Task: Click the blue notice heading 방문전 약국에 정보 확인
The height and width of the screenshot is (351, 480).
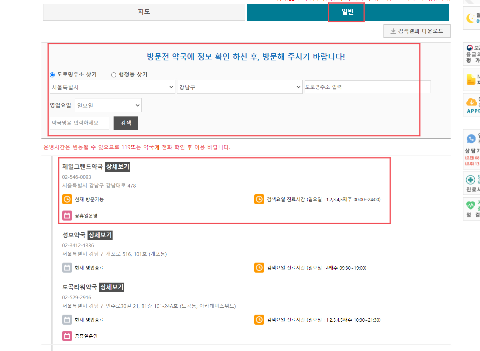Action: [x=246, y=57]
